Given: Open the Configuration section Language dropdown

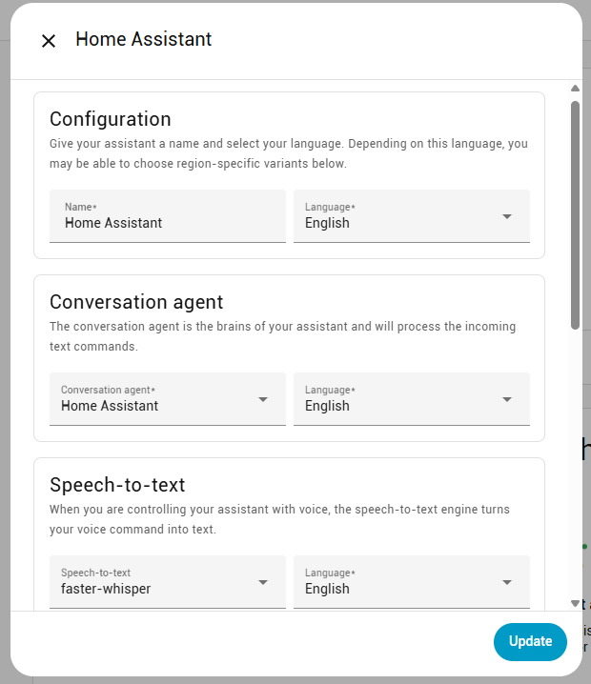Looking at the screenshot, I should pos(411,216).
